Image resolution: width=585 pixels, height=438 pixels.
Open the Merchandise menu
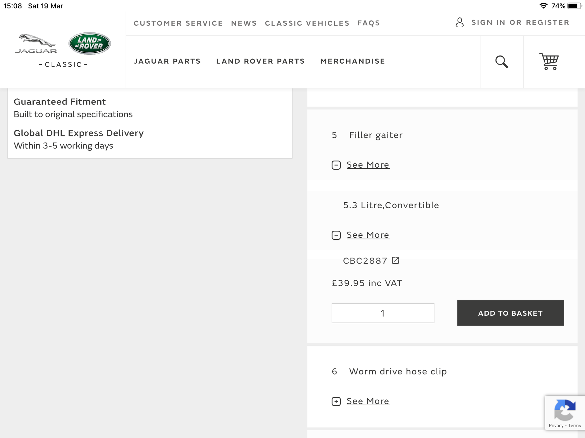coord(352,61)
